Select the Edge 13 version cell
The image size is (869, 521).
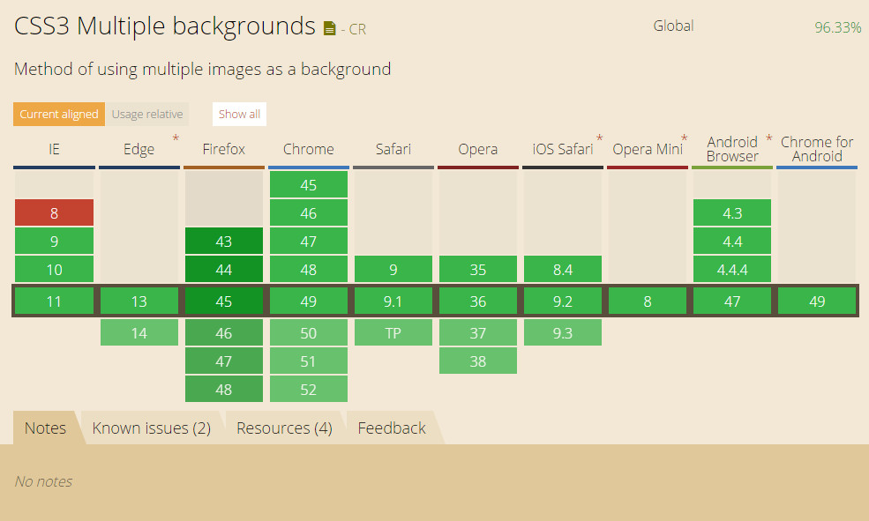click(139, 301)
